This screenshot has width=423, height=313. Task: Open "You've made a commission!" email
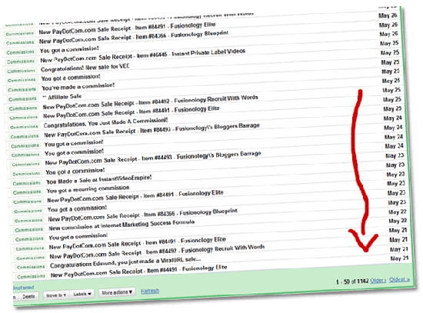coord(78,87)
